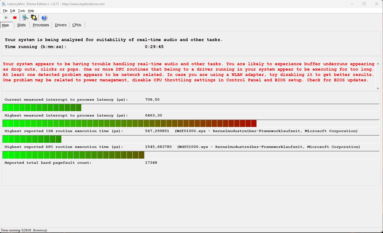Click the yellow windows icon in the toolbar
Viewport: 383px width, 233px height.
tap(34, 18)
